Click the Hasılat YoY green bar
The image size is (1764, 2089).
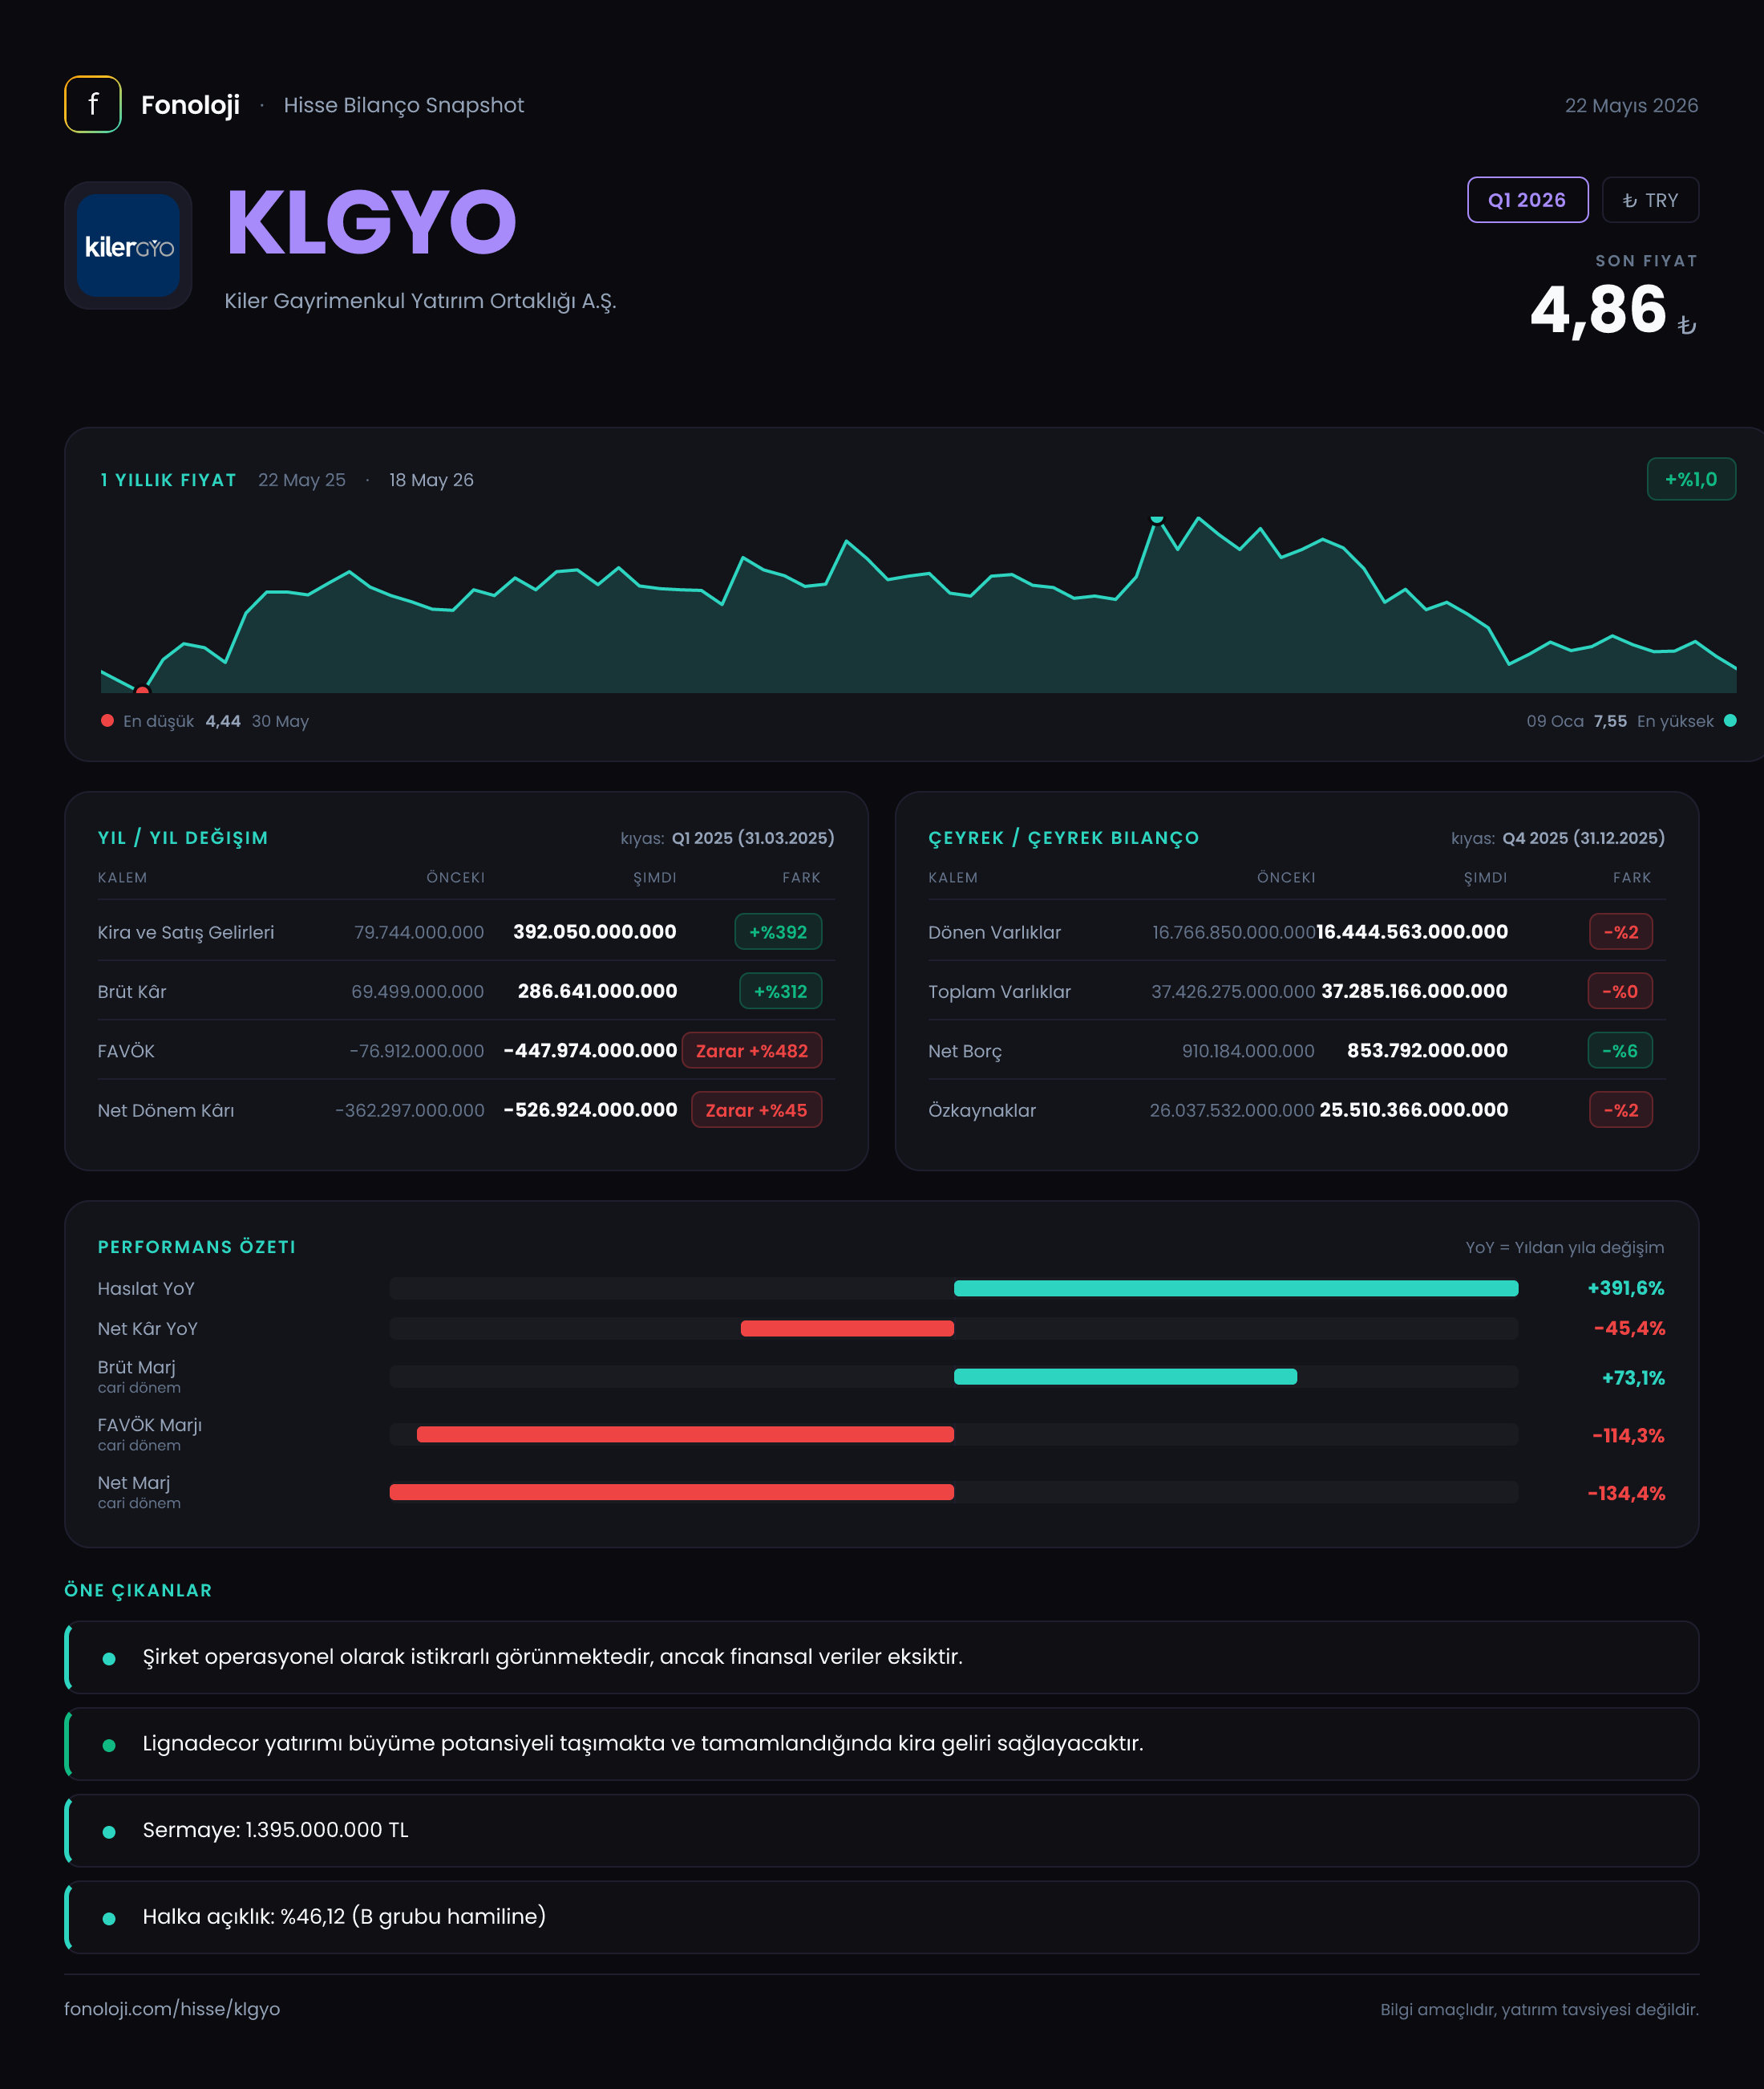1236,1288
